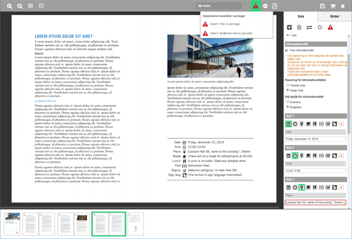
Task: Select the cutlery icon in Rad 2
Action: click(315, 155)
